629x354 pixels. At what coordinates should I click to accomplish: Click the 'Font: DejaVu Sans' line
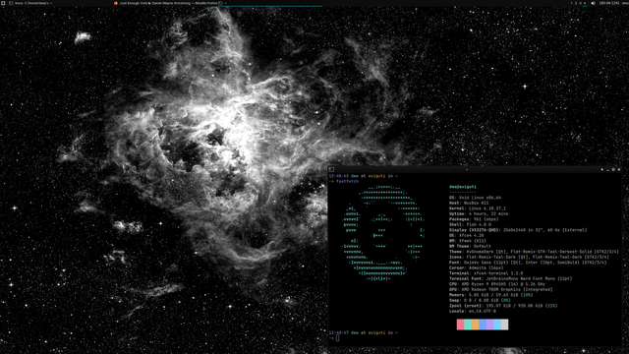pyautogui.click(x=528, y=263)
